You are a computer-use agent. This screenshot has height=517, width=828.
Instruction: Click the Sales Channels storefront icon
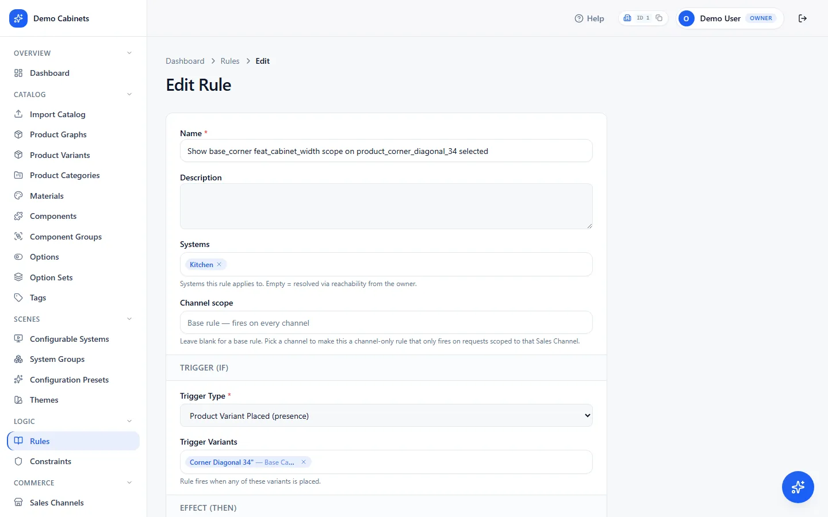(18, 503)
